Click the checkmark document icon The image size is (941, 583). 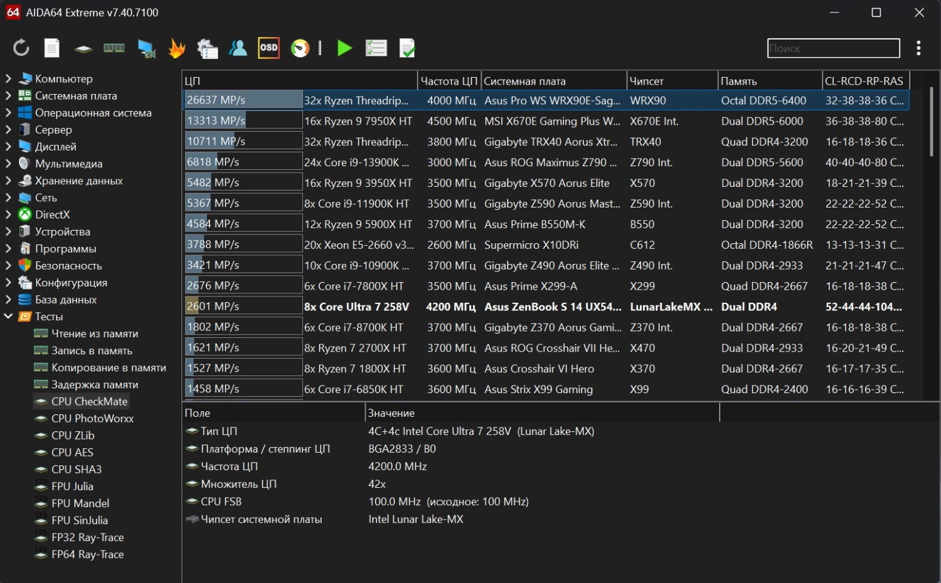click(x=407, y=48)
